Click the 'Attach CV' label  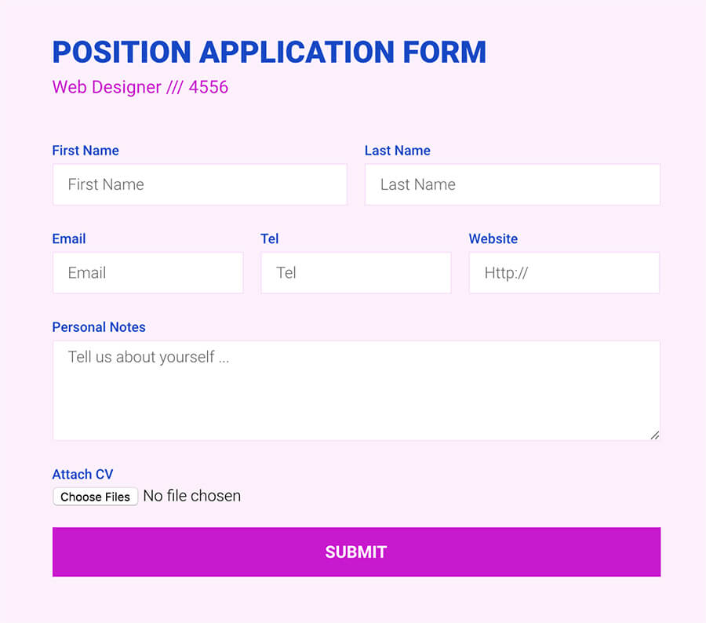coord(82,474)
